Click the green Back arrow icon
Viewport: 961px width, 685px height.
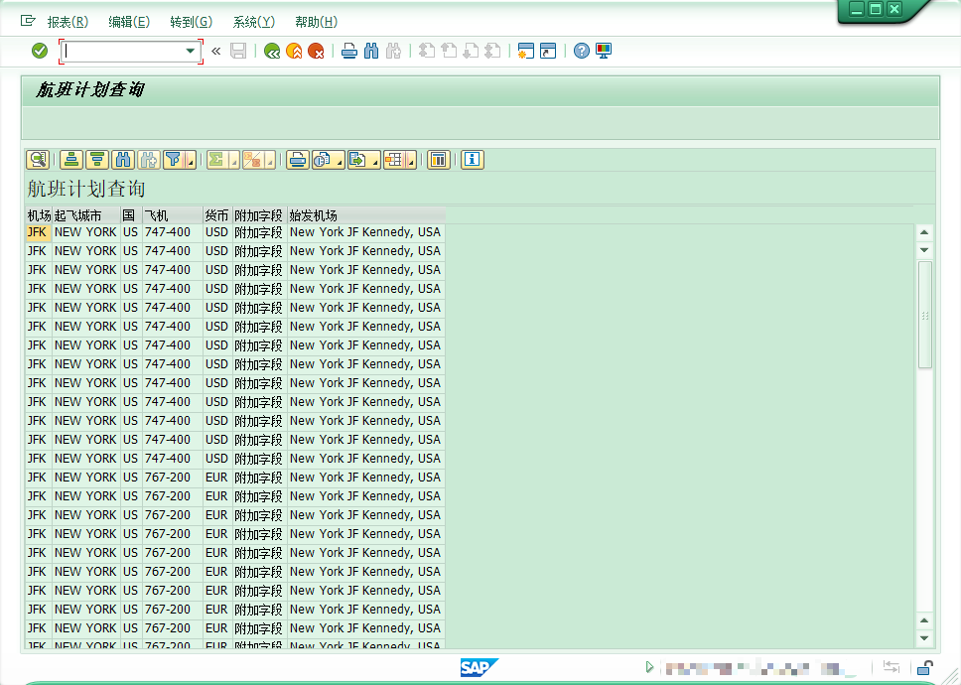(271, 51)
